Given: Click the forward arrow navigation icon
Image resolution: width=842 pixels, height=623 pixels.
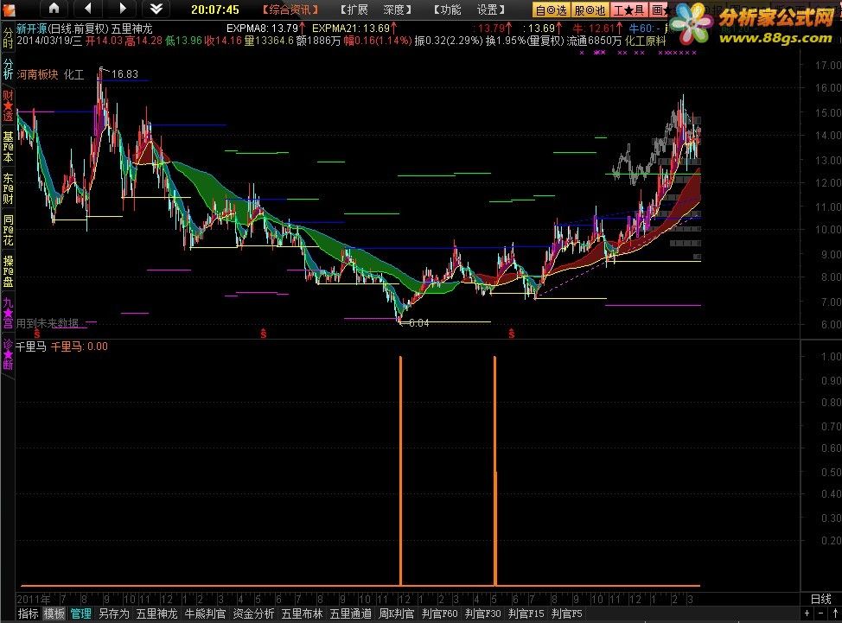Looking at the screenshot, I should point(122,8).
